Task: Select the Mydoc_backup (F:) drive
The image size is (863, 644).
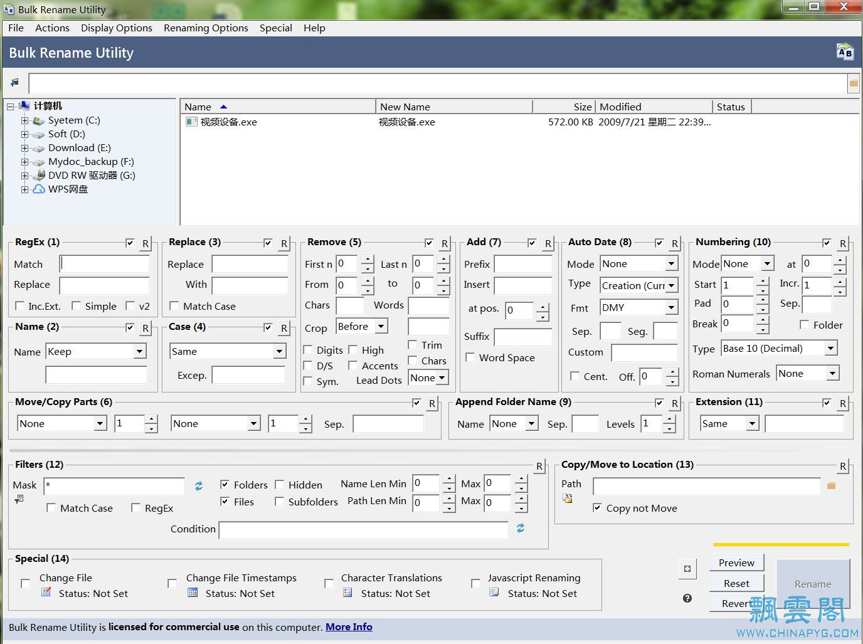Action: [91, 162]
